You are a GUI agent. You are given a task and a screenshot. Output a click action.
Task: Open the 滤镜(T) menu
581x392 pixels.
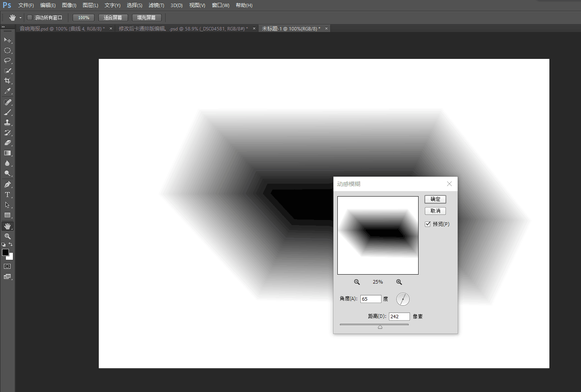tap(157, 5)
